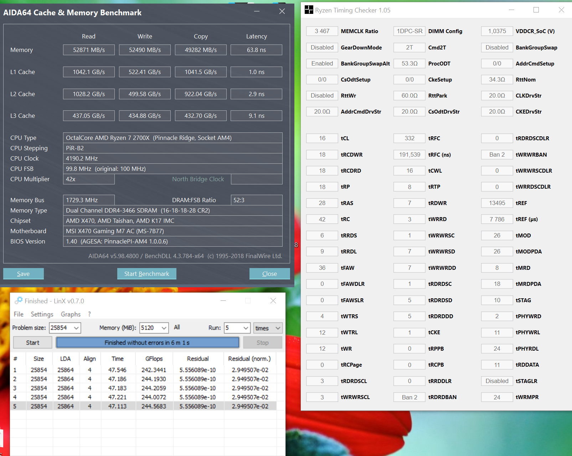Click the tCL value 16
The height and width of the screenshot is (456, 572).
pyautogui.click(x=322, y=138)
